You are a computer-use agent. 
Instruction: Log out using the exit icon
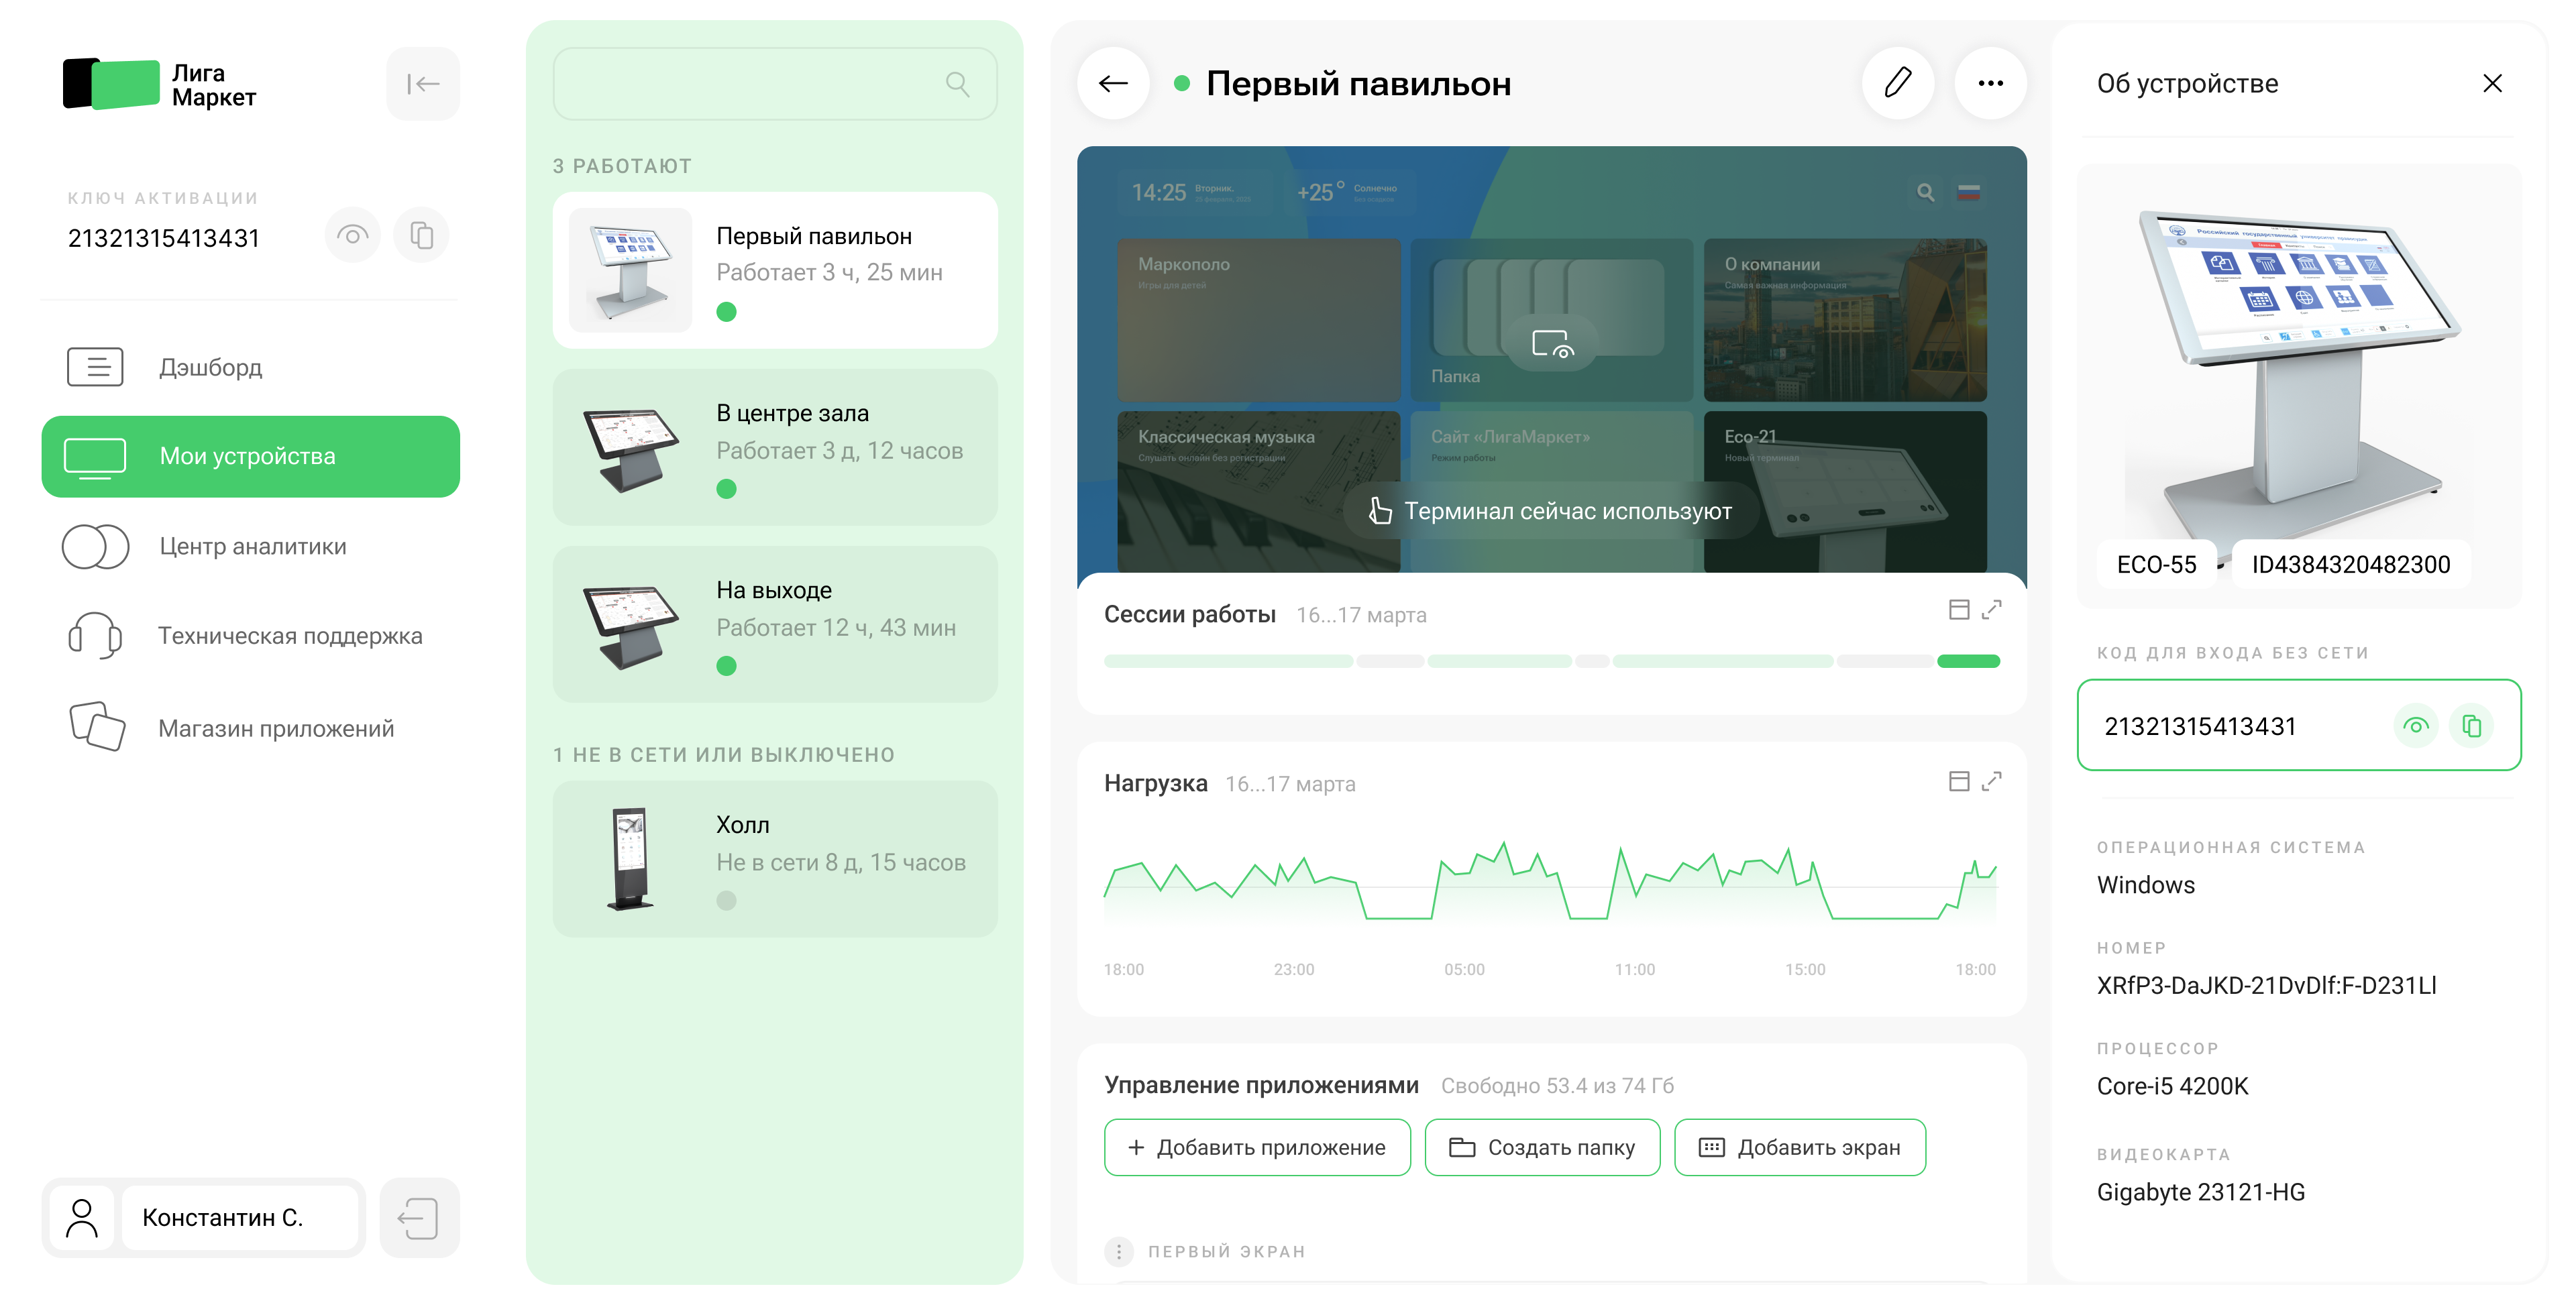pos(419,1217)
